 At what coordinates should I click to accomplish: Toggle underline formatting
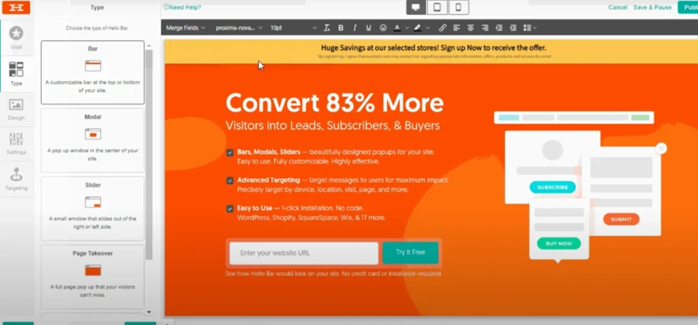(369, 28)
